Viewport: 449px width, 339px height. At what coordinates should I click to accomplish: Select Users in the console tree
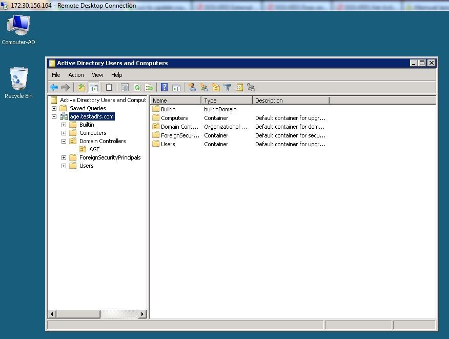[x=87, y=166]
